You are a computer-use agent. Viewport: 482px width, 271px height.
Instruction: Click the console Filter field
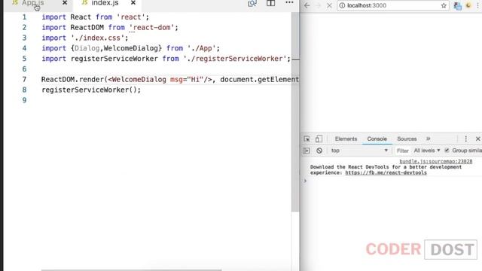(403, 151)
